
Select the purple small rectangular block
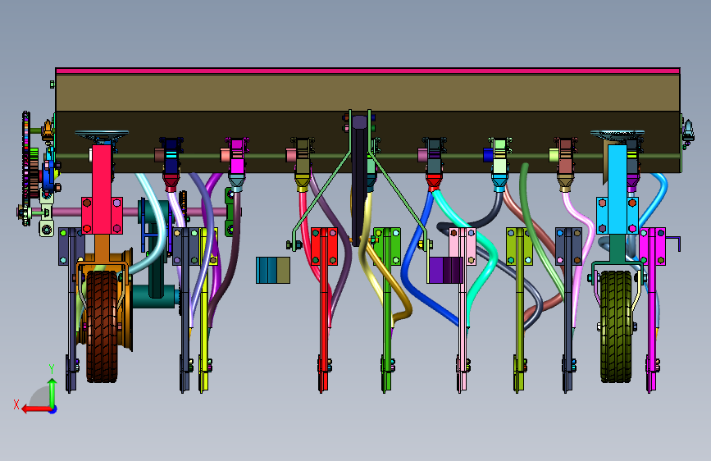[445, 270]
